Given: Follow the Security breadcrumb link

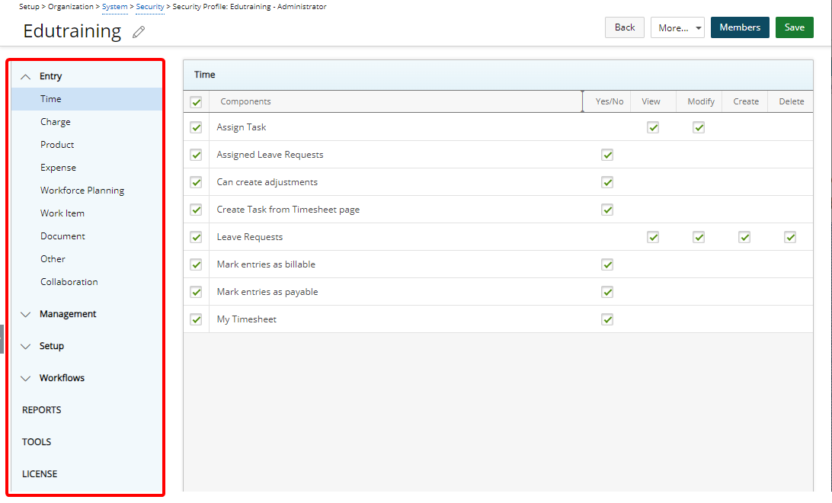Looking at the screenshot, I should tap(150, 7).
